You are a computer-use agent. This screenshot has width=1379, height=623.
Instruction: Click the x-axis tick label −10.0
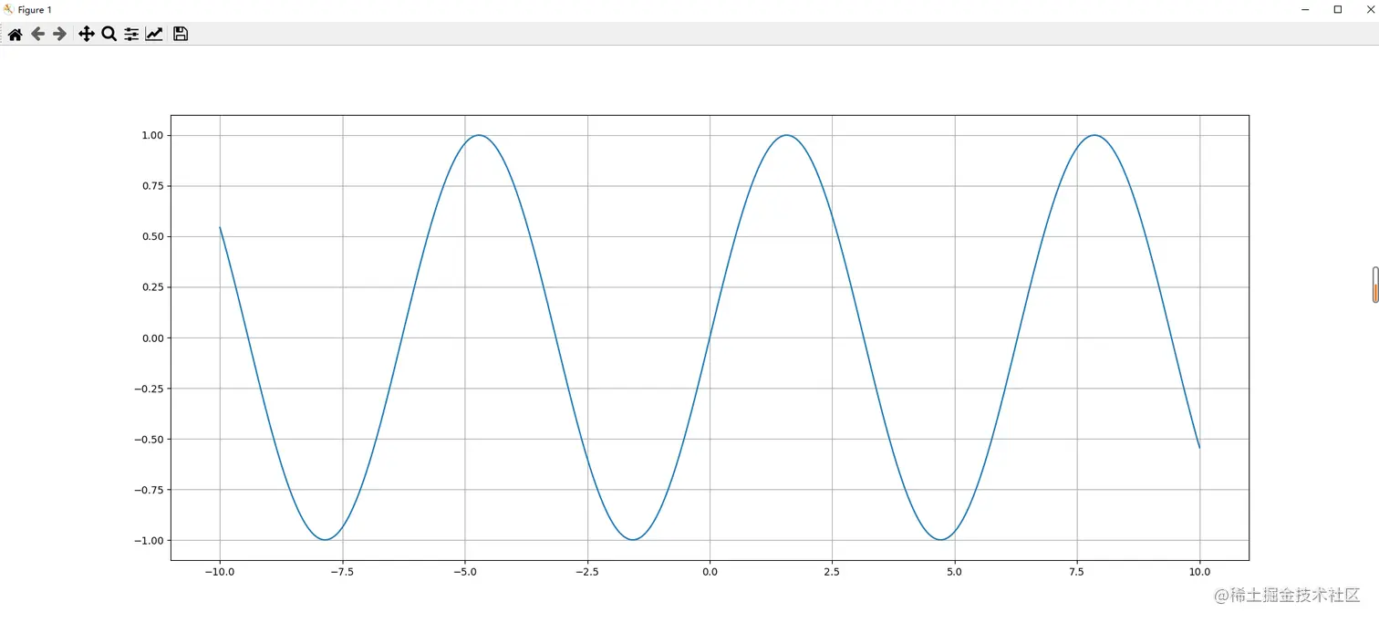[x=219, y=572]
